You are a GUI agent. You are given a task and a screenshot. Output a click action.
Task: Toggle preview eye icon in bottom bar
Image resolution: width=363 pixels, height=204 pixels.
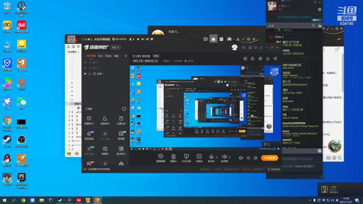pos(248,158)
